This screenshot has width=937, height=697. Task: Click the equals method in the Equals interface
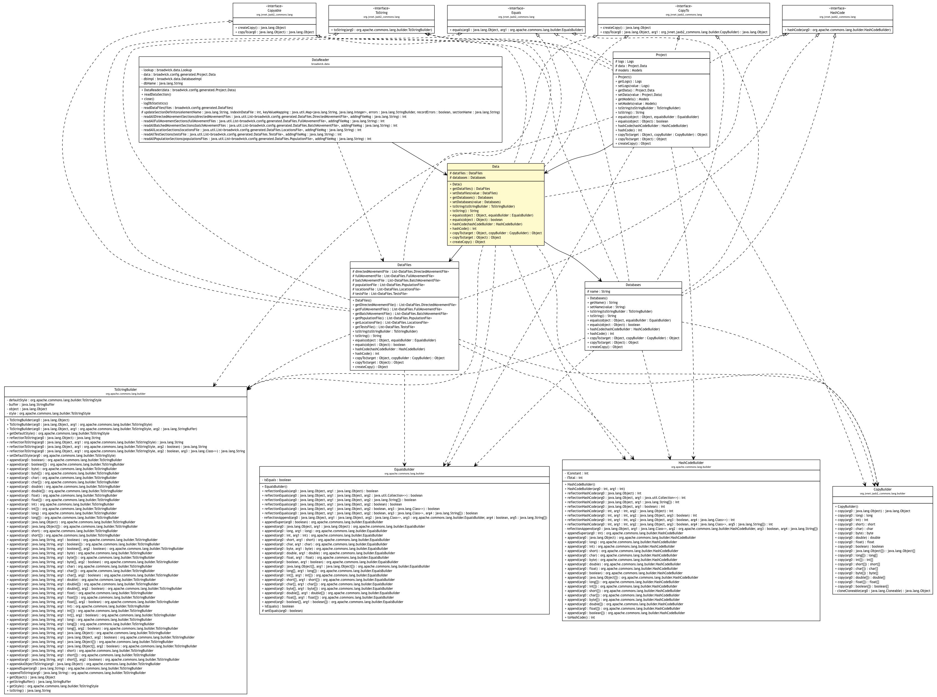(x=516, y=30)
